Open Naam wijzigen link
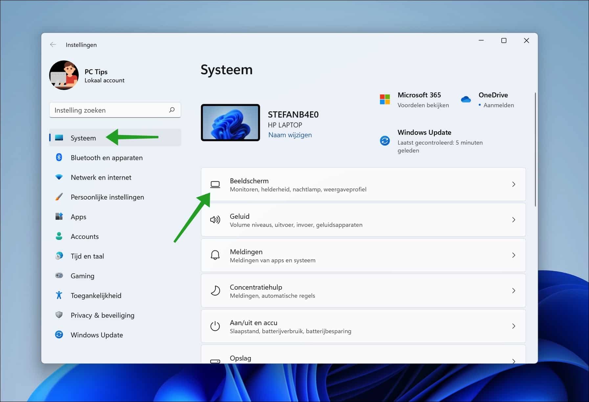This screenshot has width=589, height=402. pyautogui.click(x=290, y=135)
